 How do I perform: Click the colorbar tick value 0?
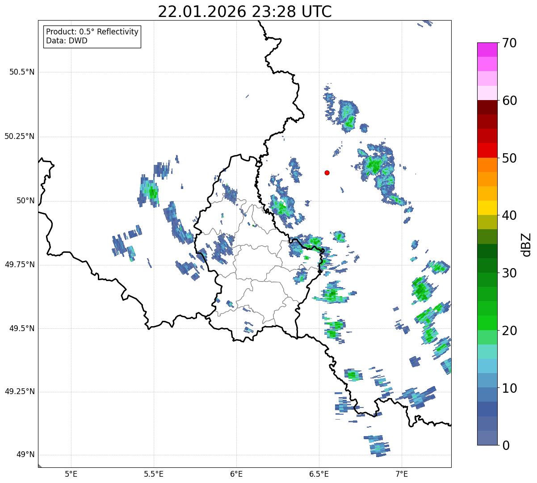(x=506, y=445)
